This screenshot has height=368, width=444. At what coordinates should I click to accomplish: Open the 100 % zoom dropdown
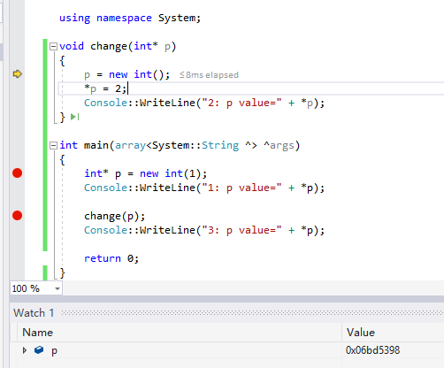click(57, 288)
